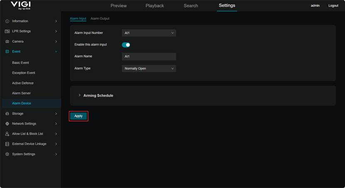Click the Network Settings globe icon
Image resolution: width=345 pixels, height=188 pixels.
(x=7, y=124)
